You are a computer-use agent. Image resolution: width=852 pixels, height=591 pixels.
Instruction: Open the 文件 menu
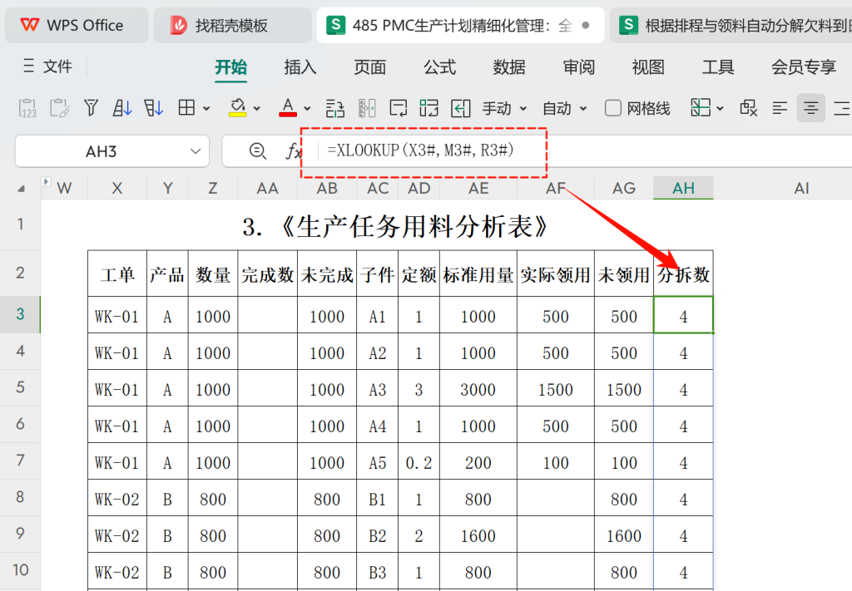pyautogui.click(x=57, y=66)
